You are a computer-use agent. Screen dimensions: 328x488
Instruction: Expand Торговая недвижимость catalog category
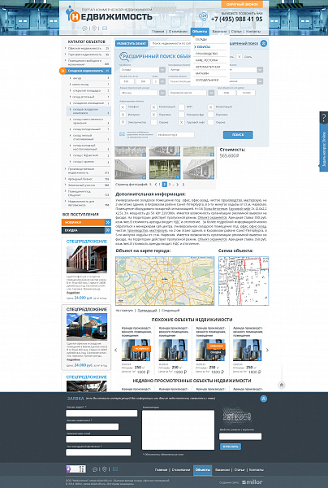click(x=84, y=54)
